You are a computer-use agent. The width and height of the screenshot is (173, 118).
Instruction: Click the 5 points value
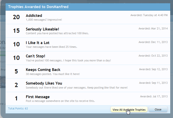tap(16, 71)
